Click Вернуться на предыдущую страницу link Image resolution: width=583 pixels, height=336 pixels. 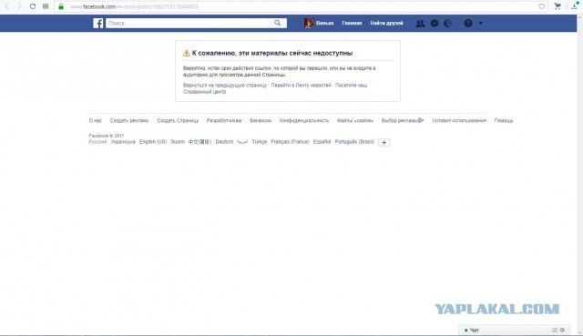[x=225, y=85]
